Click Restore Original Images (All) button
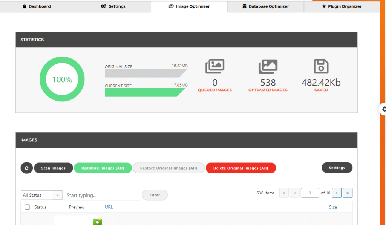 tap(168, 168)
